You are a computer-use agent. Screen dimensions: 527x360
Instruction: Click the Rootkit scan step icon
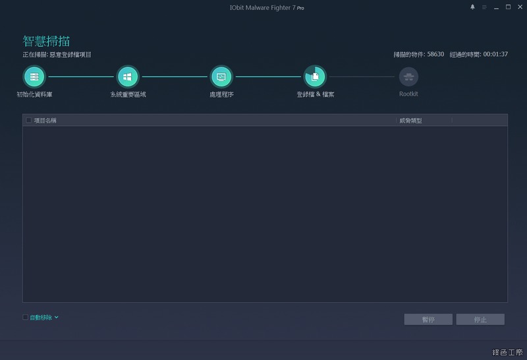pyautogui.click(x=408, y=76)
